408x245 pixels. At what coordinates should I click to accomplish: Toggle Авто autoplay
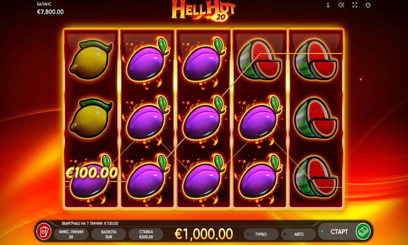298,234
